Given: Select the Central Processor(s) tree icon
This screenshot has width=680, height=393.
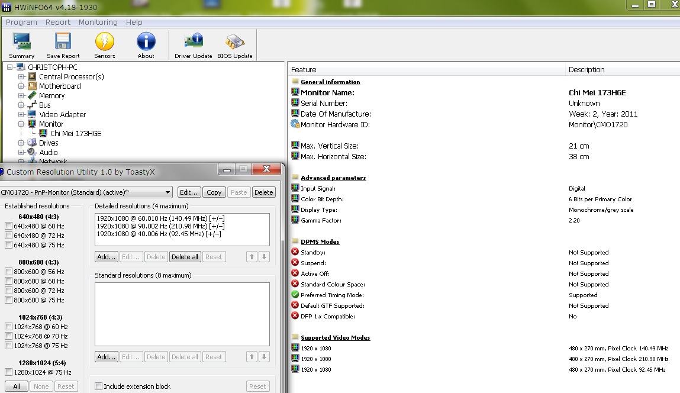Looking at the screenshot, I should pyautogui.click(x=32, y=77).
